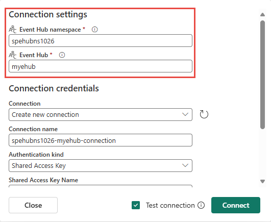
Task: Click scrollbar down arrow
Action: [x=262, y=181]
